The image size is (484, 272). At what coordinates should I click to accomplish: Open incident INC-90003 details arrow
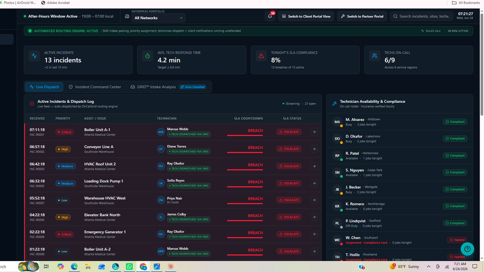pos(314,166)
